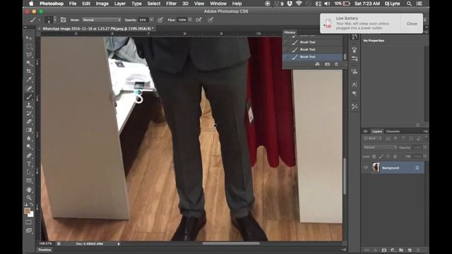Select the Pen tool
This screenshot has width=452, height=254.
click(x=29, y=155)
